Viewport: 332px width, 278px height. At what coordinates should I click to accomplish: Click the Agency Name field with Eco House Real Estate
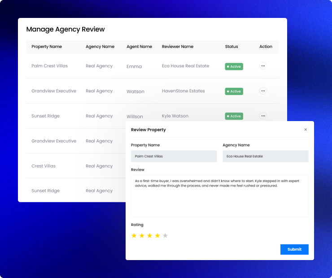266,156
